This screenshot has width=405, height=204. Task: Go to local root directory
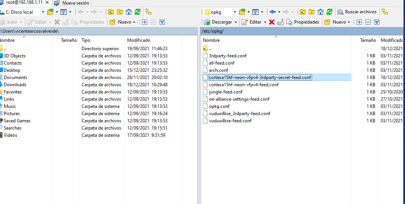click(120, 12)
